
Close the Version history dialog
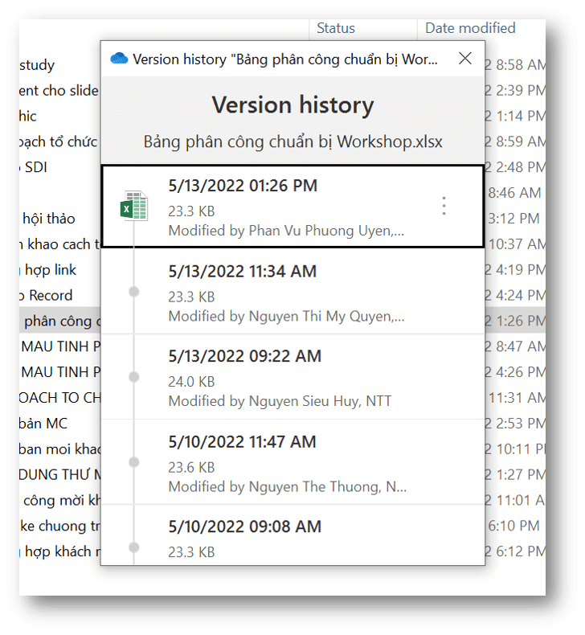tap(464, 59)
